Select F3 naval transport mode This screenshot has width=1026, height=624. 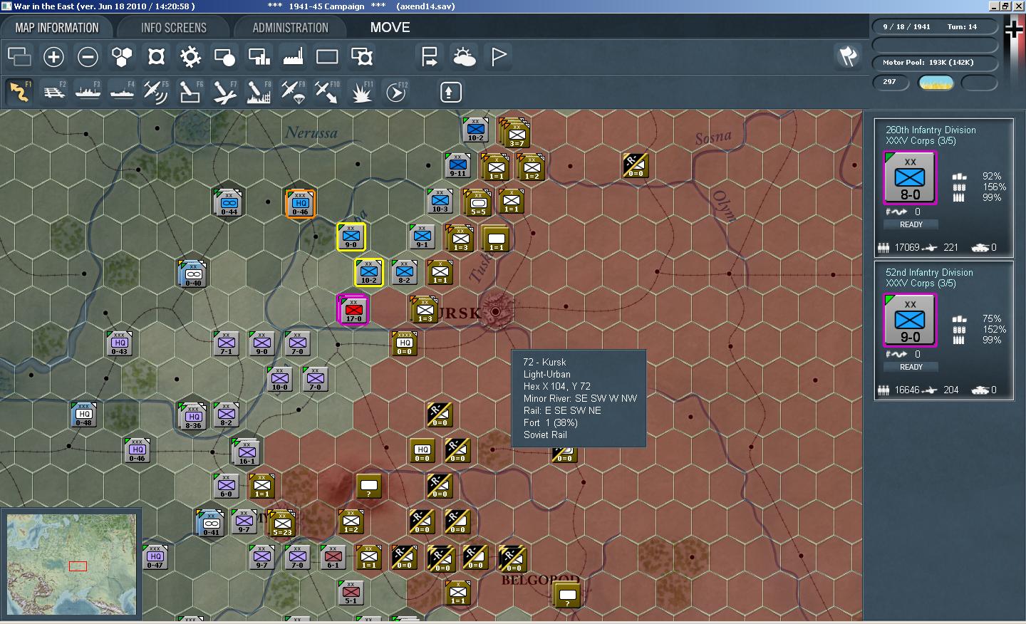click(88, 92)
